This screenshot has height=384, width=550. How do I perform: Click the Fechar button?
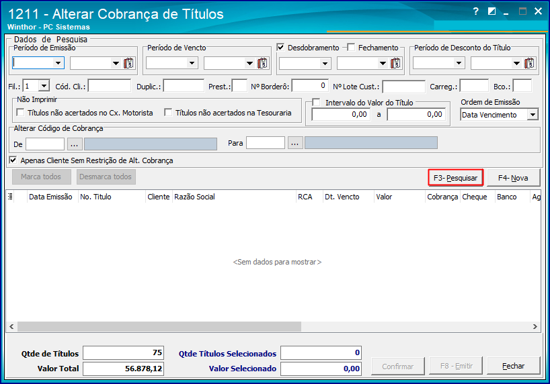(513, 366)
